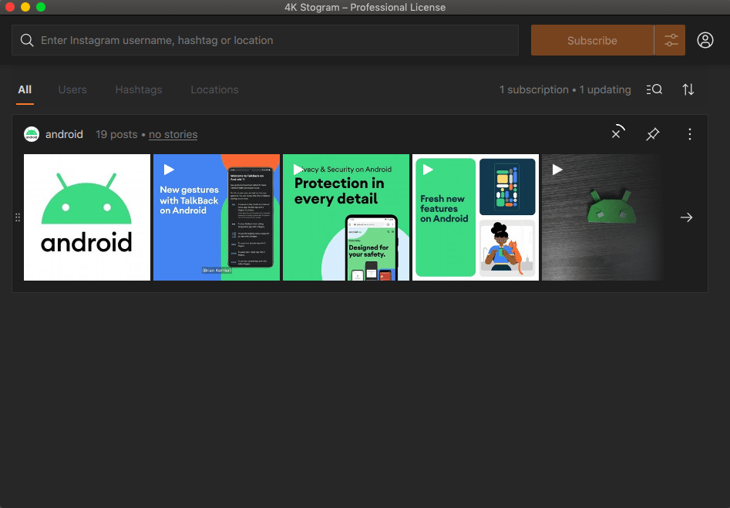730x508 pixels.
Task: Select the All tab
Action: [x=25, y=89]
